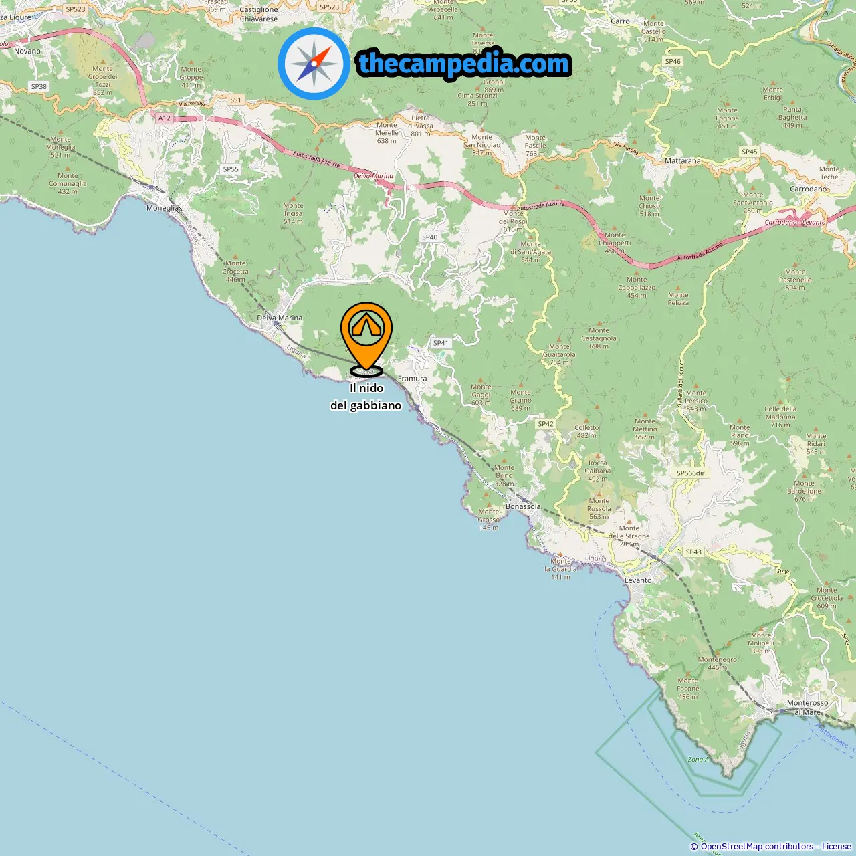
Task: Click the SS1 road shield
Action: (235, 100)
